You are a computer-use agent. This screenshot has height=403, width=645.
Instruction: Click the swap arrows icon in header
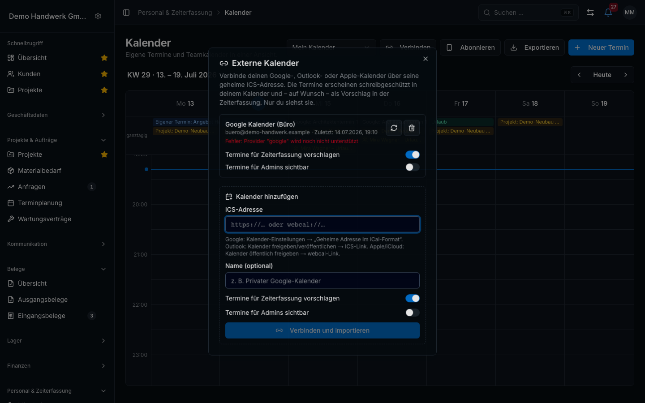(590, 13)
